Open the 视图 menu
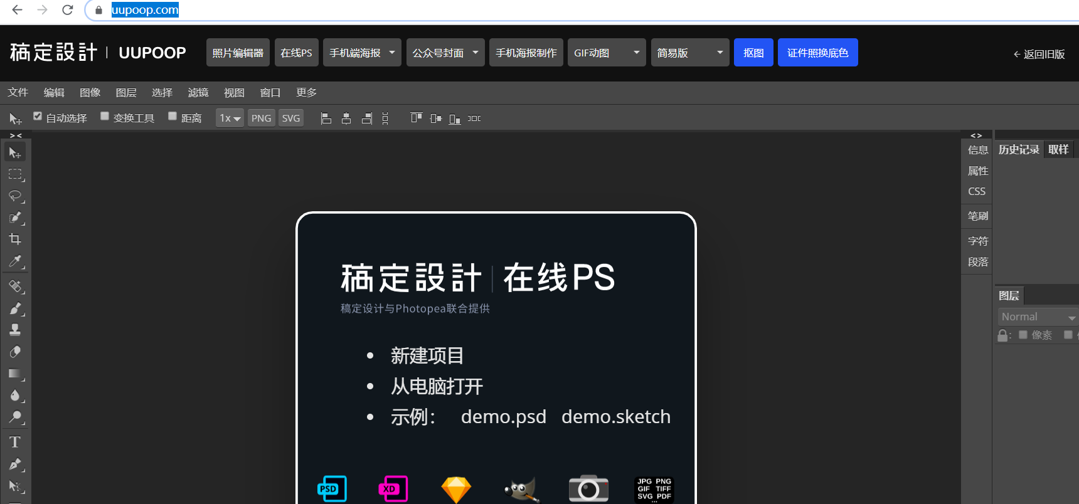The height and width of the screenshot is (504, 1079). (x=234, y=92)
